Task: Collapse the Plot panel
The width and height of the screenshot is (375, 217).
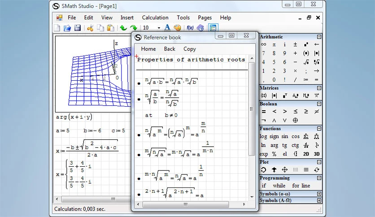Action: click(x=319, y=162)
